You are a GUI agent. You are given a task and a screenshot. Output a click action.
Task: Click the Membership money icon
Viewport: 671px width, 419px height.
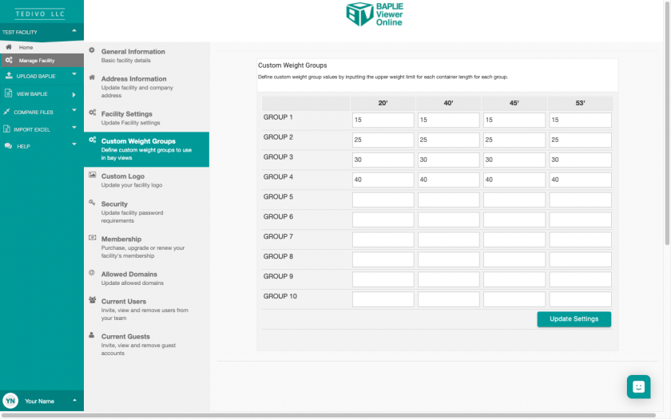tap(92, 238)
